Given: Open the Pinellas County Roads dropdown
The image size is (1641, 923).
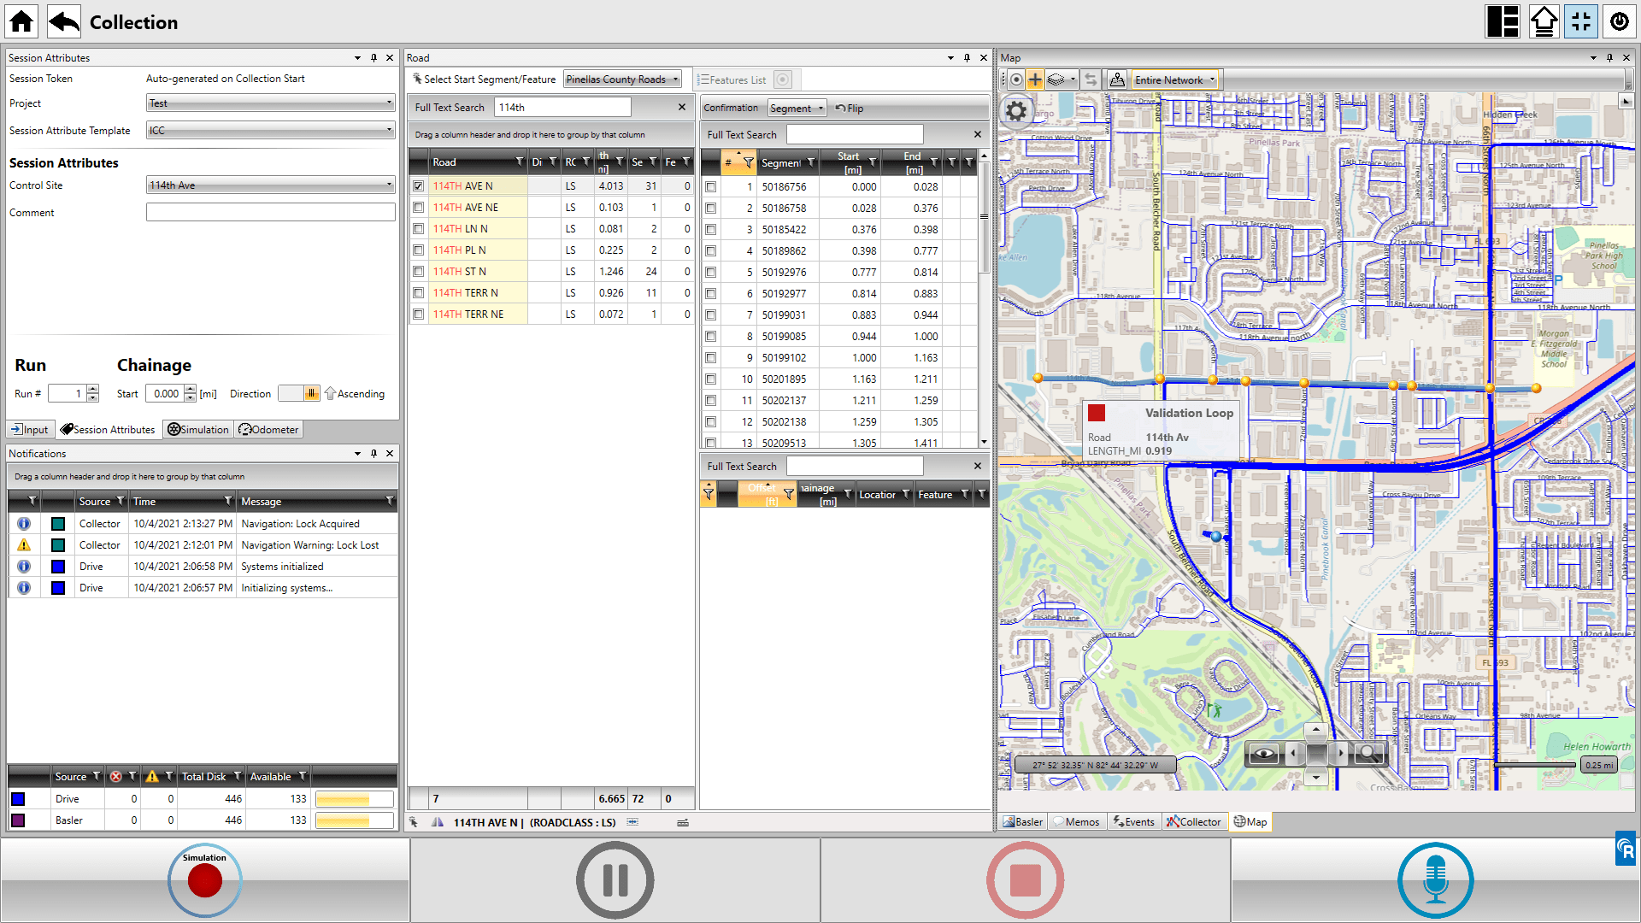Looking at the screenshot, I should [x=622, y=79].
